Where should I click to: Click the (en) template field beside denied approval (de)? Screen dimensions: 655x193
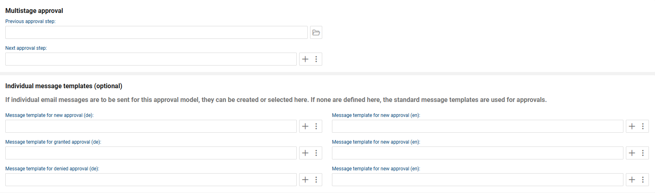(x=478, y=180)
